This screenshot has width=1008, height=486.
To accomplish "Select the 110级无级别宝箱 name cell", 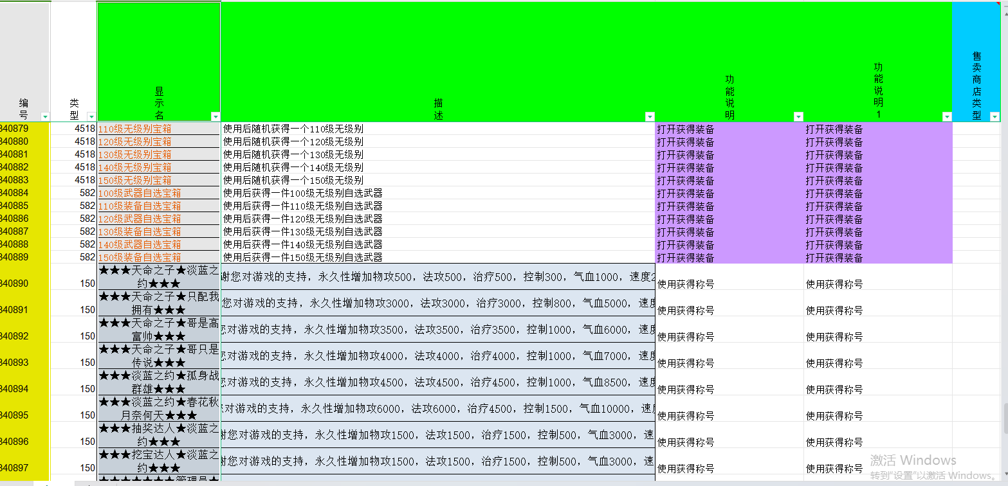I will click(158, 129).
